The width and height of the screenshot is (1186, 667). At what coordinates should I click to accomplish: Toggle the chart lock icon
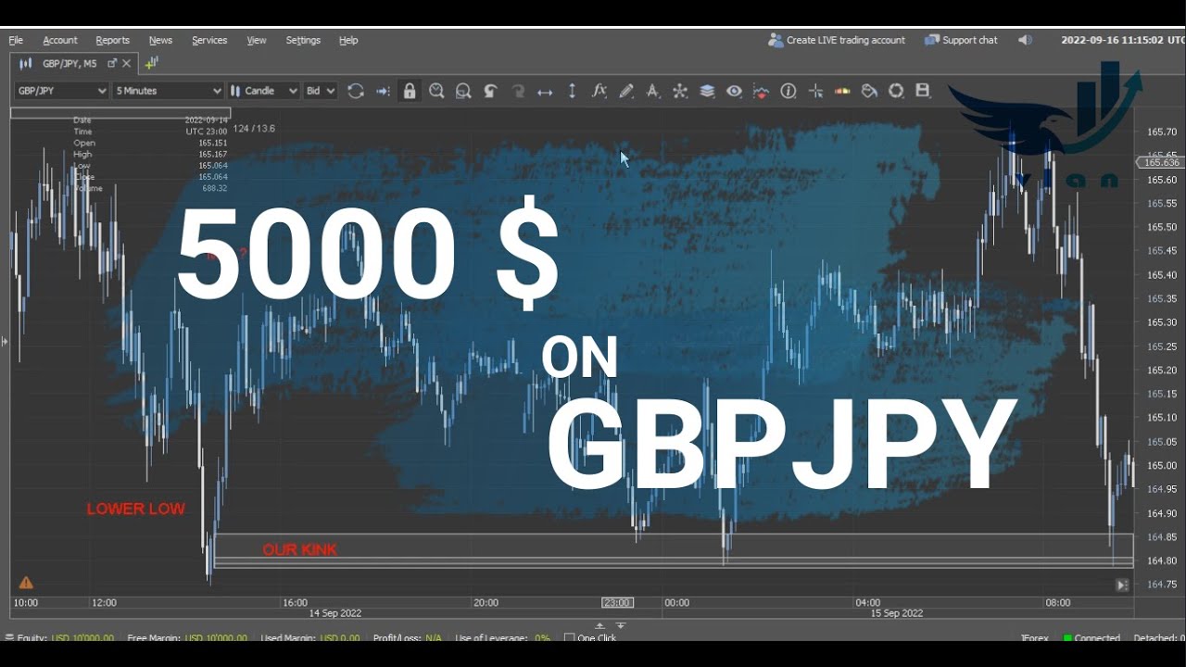[410, 91]
